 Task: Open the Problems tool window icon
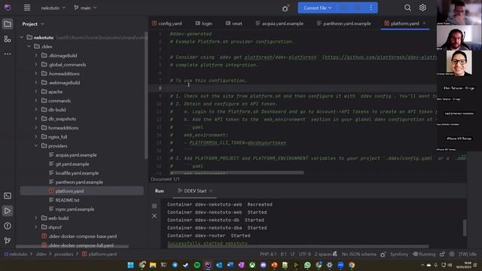click(8, 226)
